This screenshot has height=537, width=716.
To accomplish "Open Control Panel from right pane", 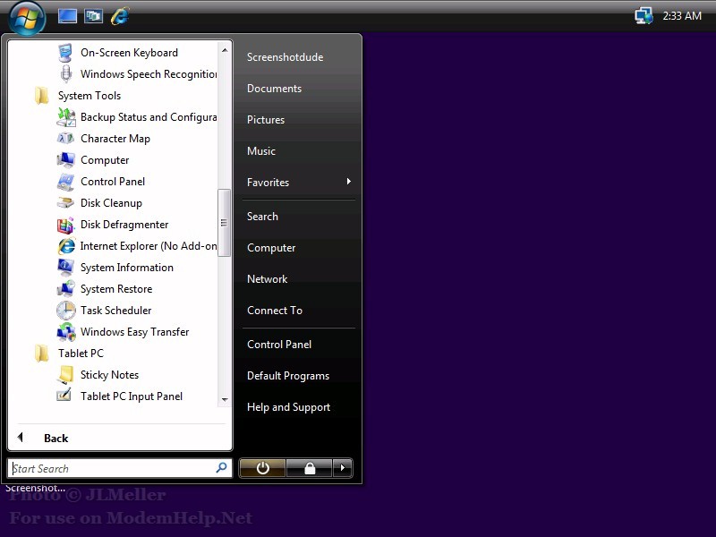I will click(279, 345).
